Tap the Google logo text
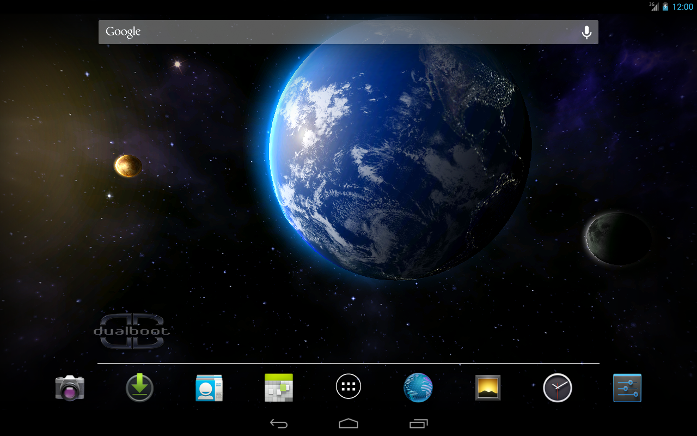 pyautogui.click(x=123, y=32)
